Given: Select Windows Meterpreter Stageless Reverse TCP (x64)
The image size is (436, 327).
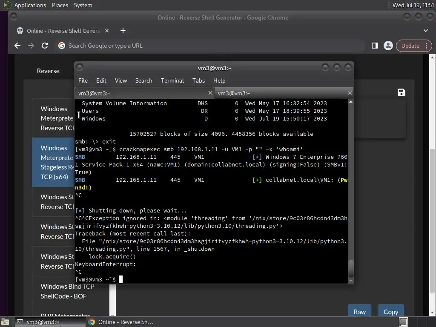Looking at the screenshot, I should (53, 162).
